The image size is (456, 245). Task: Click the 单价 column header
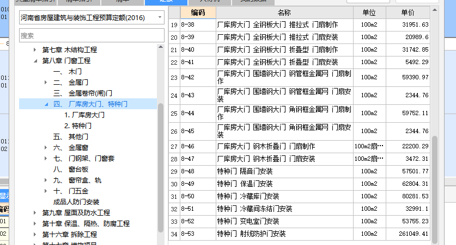408,12
